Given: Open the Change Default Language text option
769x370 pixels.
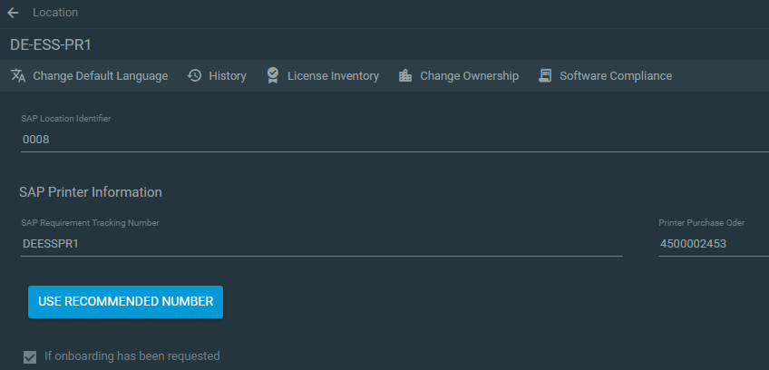Looking at the screenshot, I should [100, 76].
